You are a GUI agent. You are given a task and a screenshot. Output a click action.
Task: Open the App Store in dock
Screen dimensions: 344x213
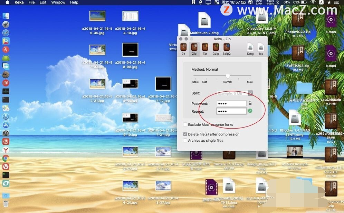pyautogui.click(x=6, y=125)
